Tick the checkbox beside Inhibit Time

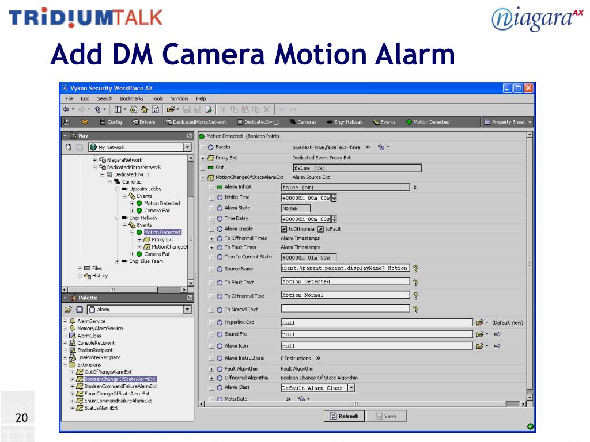coord(211,198)
